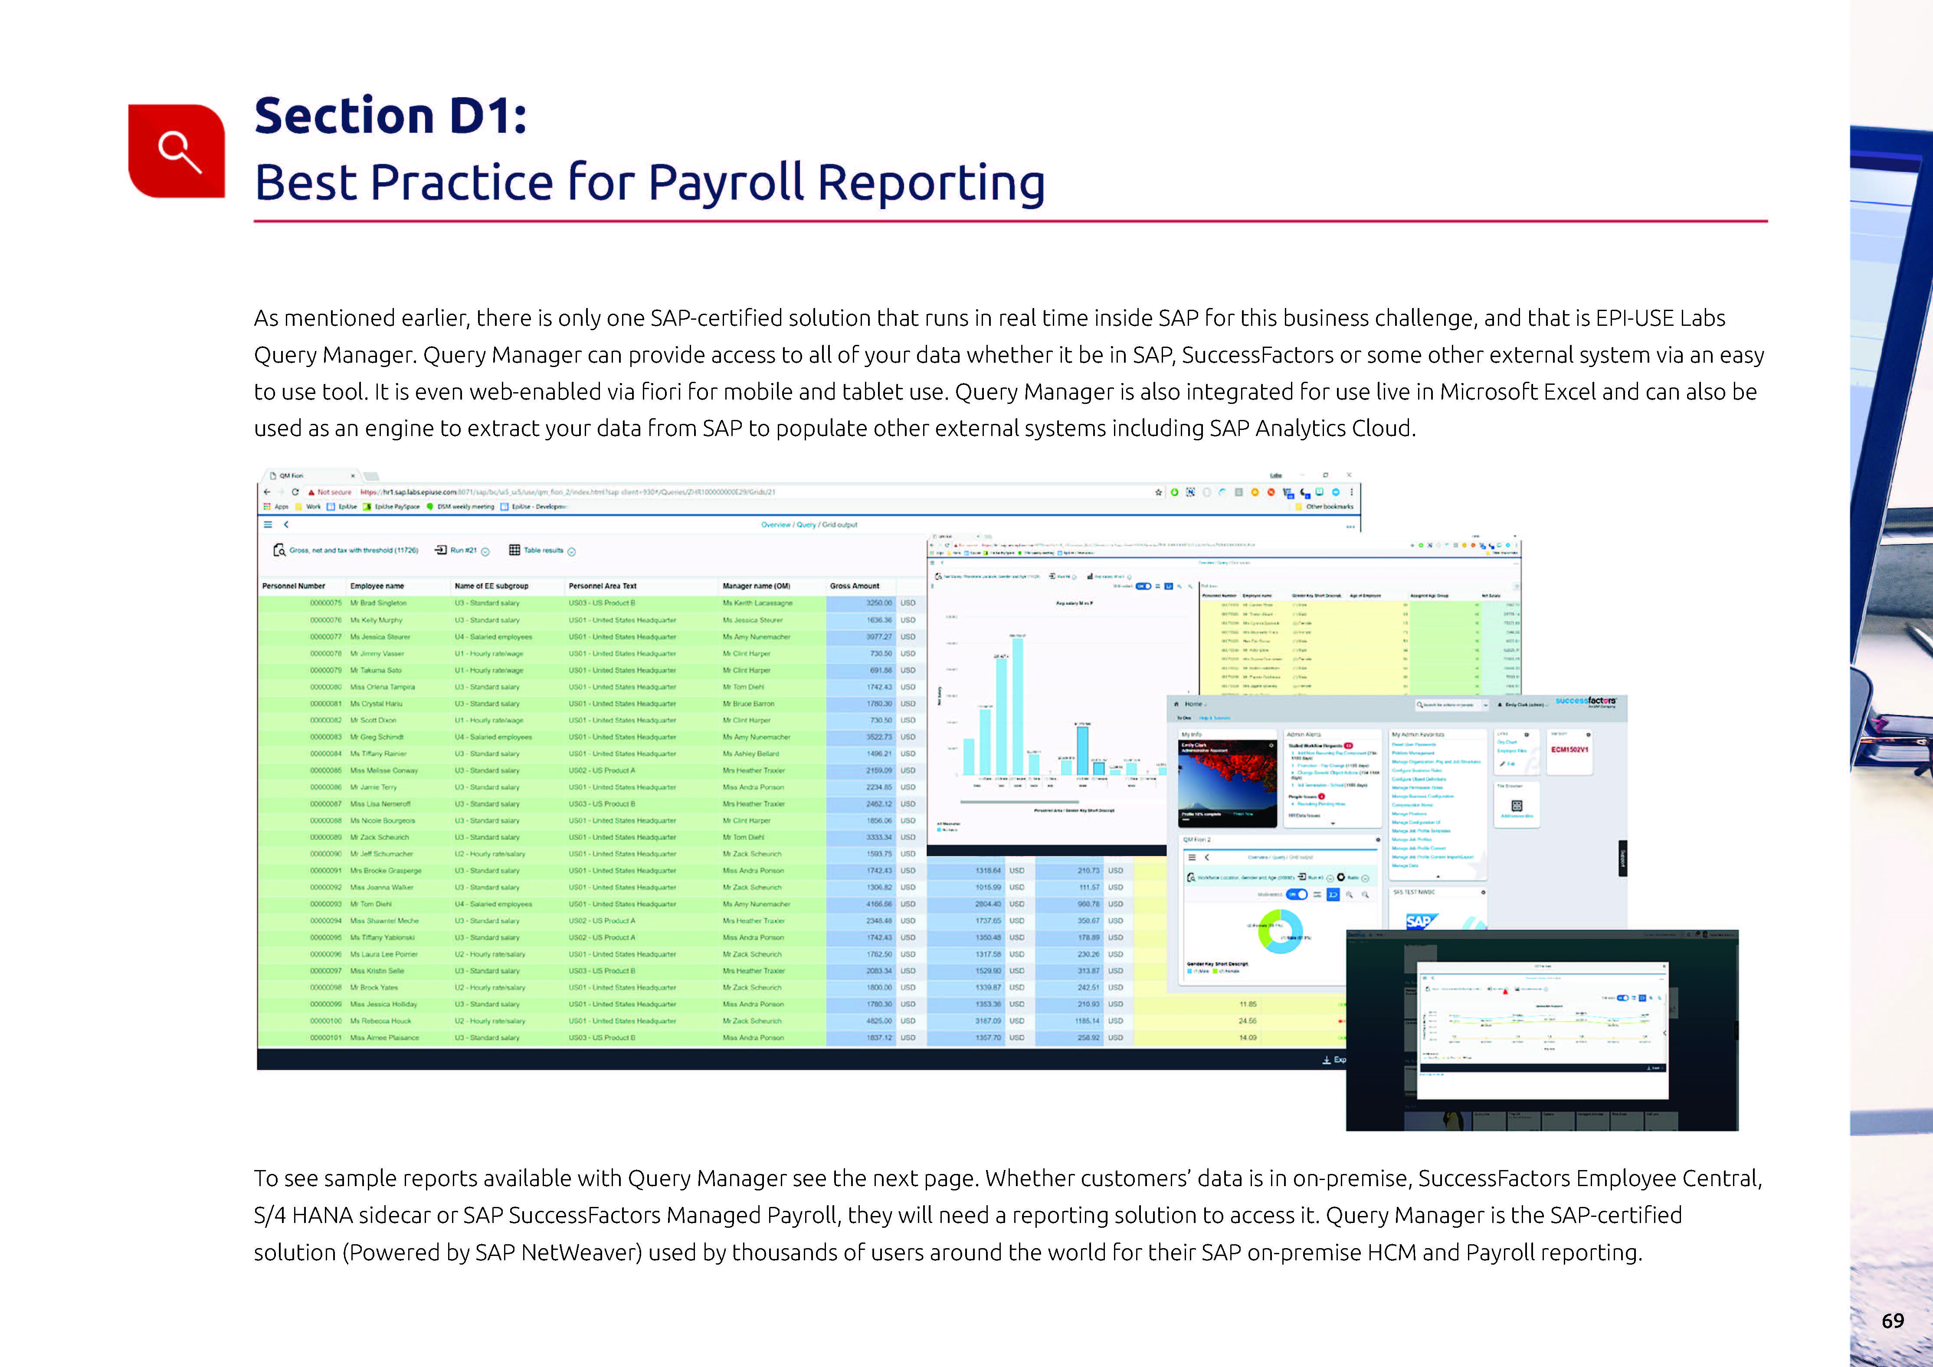
Task: Open the Chrome three-dot menu in main window
Action: tap(1351, 492)
